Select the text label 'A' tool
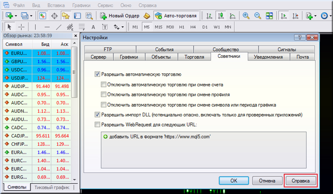The height and width of the screenshot is (194, 333). tap(93, 27)
